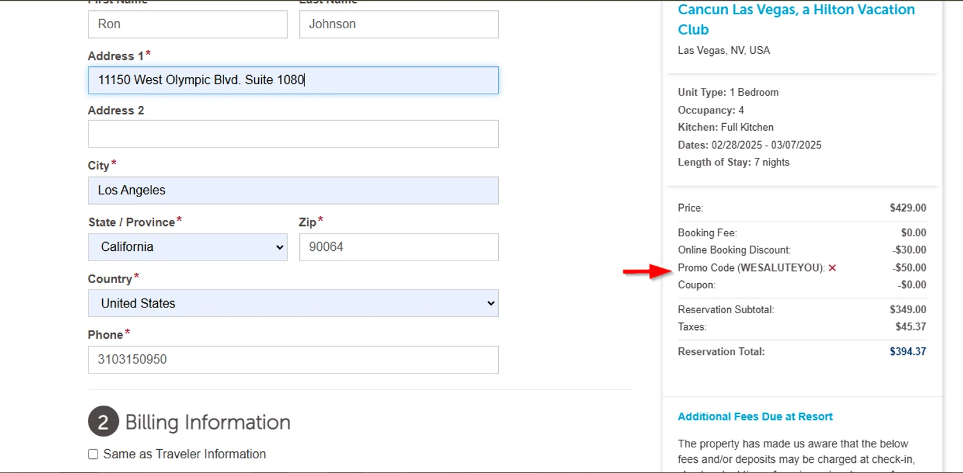Click the Address 1 field
The height and width of the screenshot is (473, 963).
click(293, 80)
